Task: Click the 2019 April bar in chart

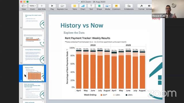Action: (79, 69)
